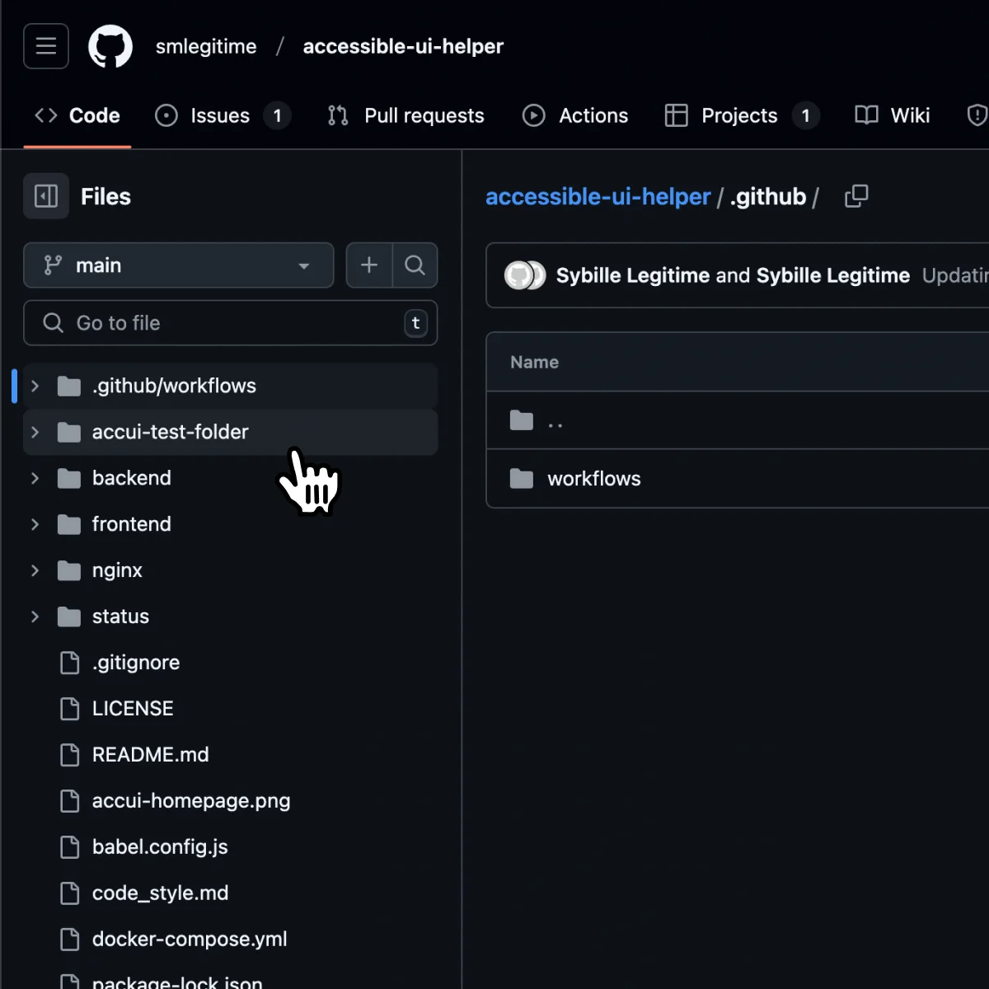Image resolution: width=989 pixels, height=989 pixels.
Task: Open the accessible-ui-helper repo header link
Action: [x=403, y=46]
